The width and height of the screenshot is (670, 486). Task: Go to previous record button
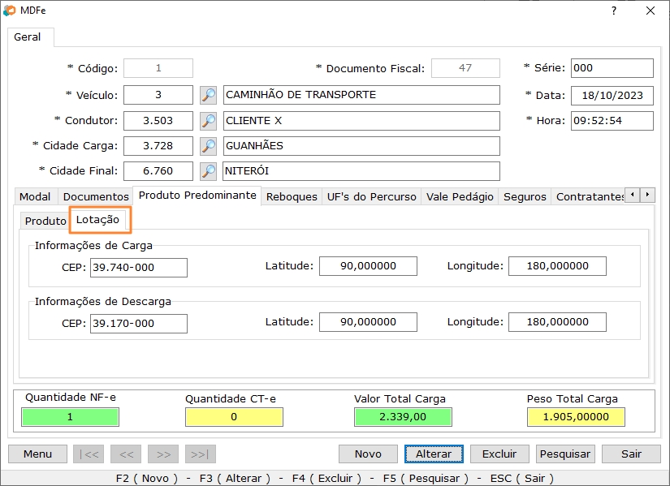(x=126, y=454)
